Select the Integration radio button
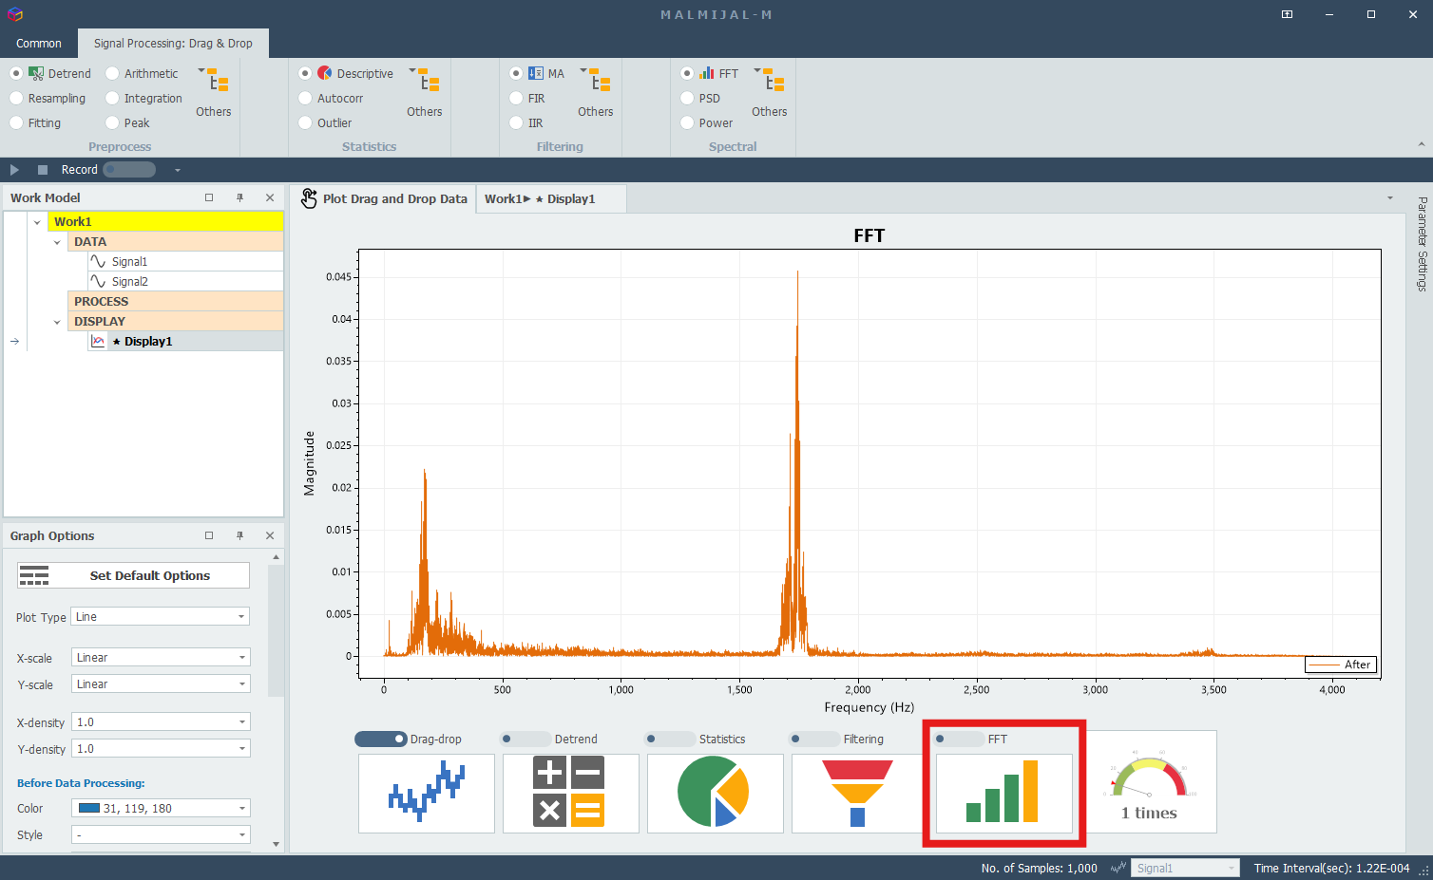The width and height of the screenshot is (1433, 880). [x=112, y=98]
